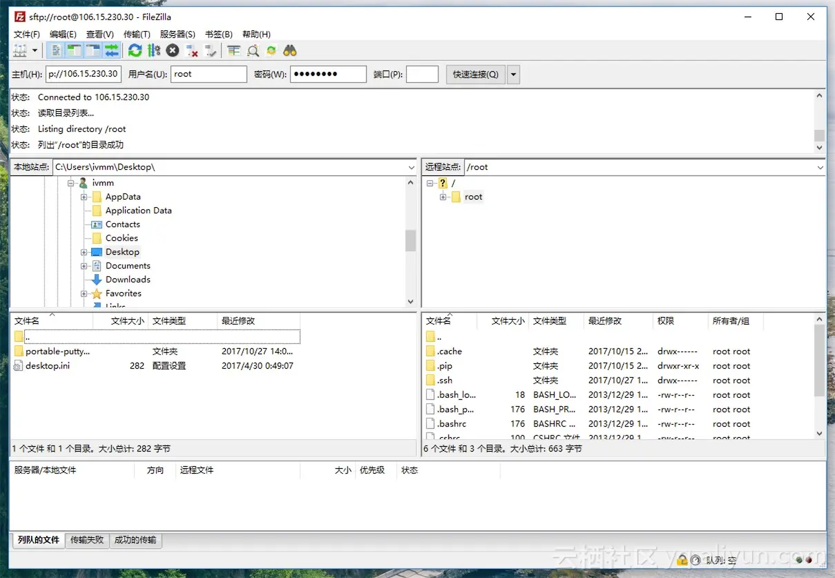Select the Contacts folder icon

(x=97, y=224)
